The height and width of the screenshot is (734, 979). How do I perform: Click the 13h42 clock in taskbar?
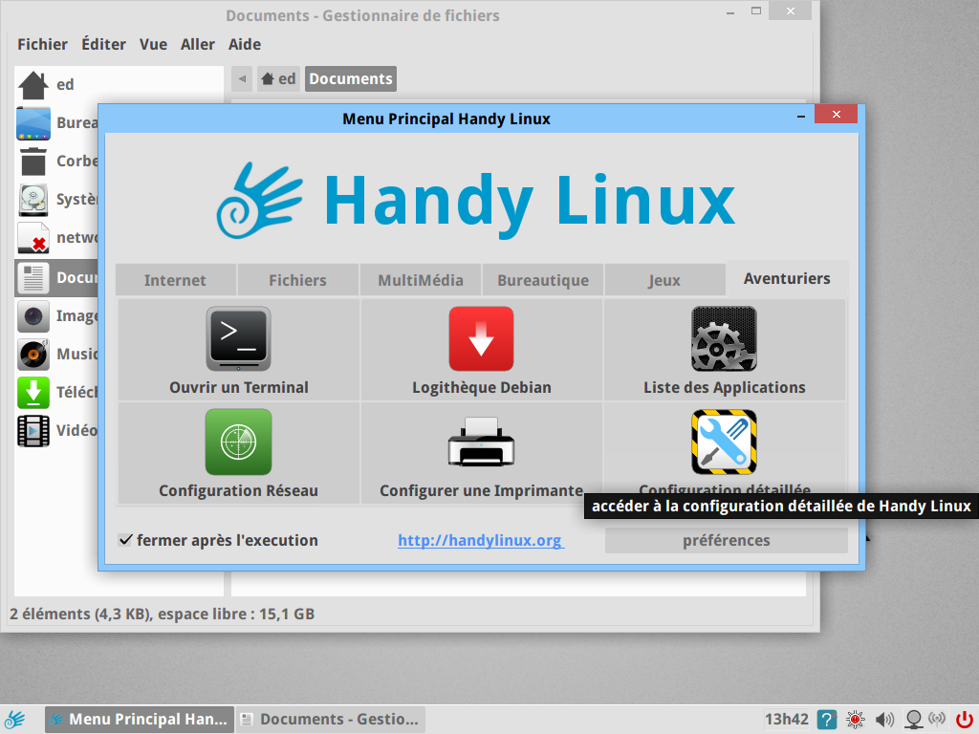[787, 720]
